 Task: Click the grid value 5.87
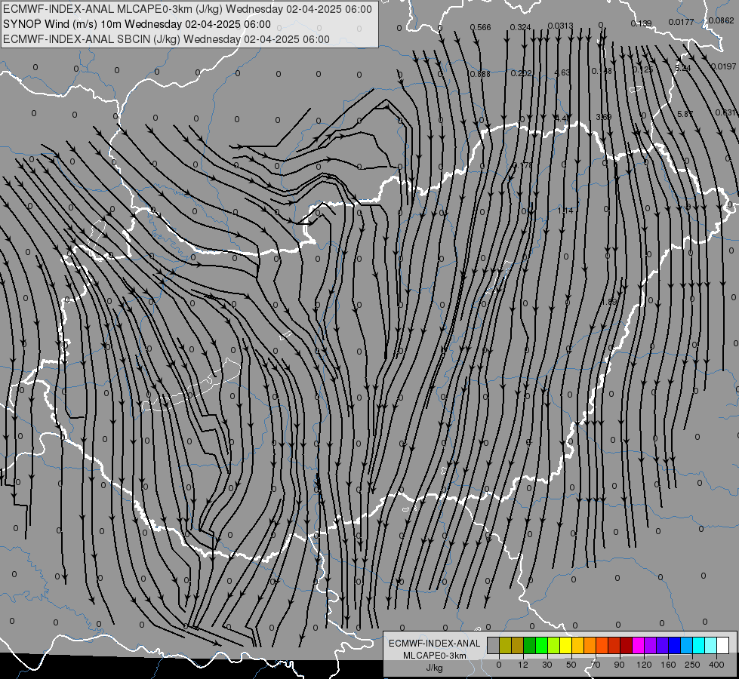685,114
